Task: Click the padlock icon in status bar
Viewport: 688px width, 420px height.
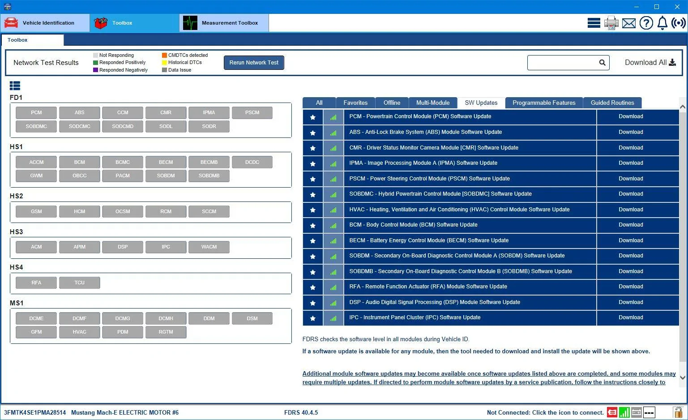Action: [678, 412]
